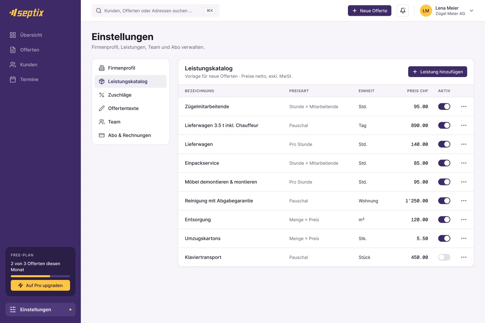Open Kunden page
The image size is (485, 323).
(40, 65)
